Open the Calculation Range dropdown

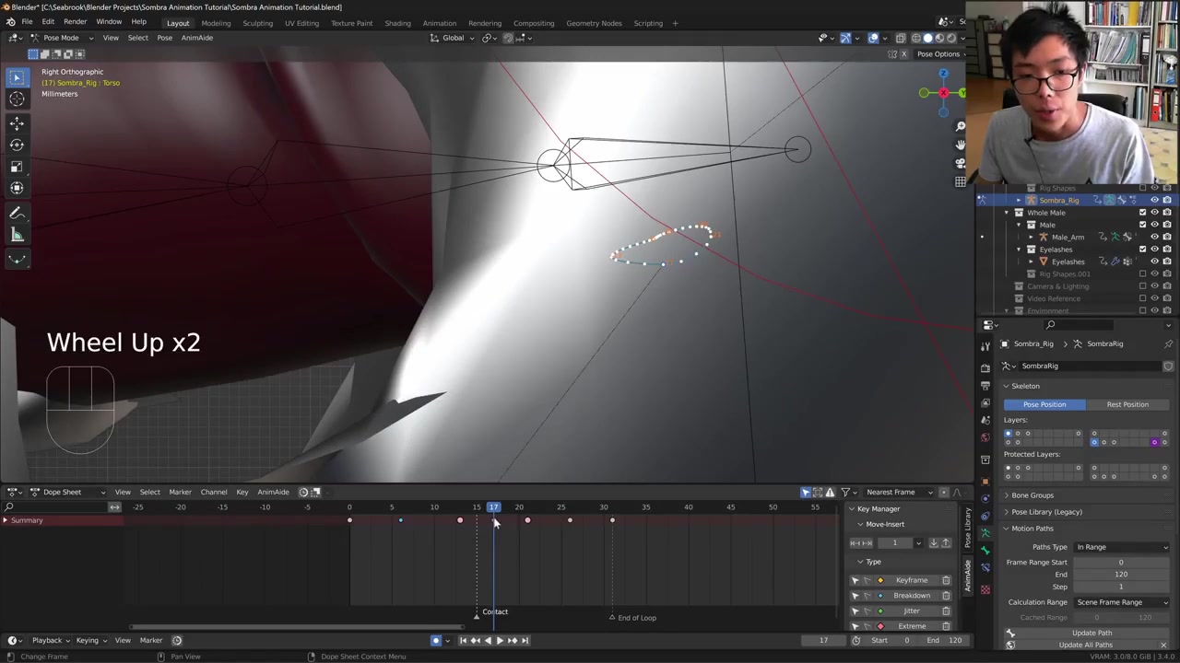coord(1122,602)
